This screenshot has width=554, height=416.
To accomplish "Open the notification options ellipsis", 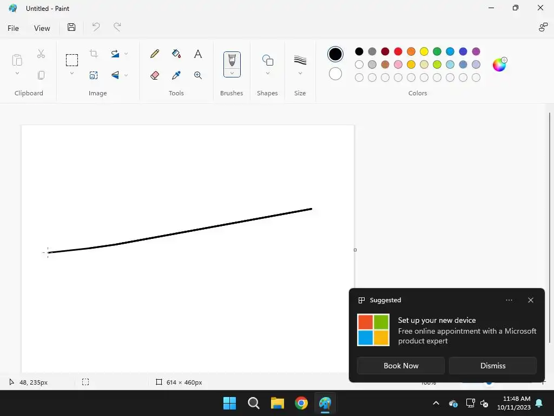I will click(509, 300).
